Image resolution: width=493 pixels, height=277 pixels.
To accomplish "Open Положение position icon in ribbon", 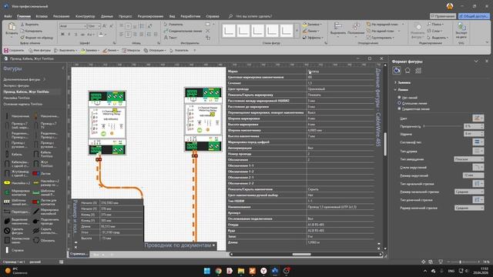I will [x=356, y=28].
